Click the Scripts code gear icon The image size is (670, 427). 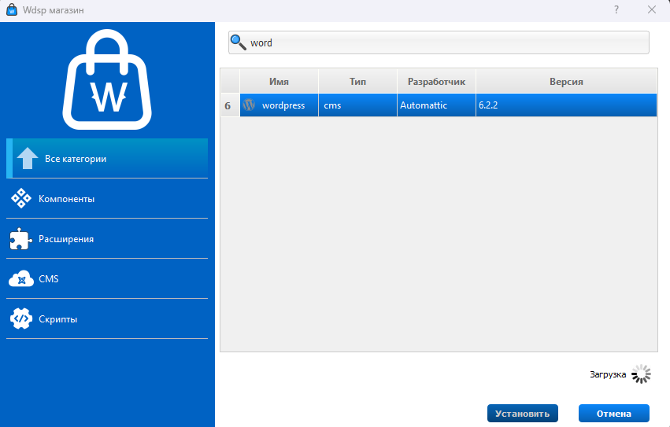tap(21, 319)
